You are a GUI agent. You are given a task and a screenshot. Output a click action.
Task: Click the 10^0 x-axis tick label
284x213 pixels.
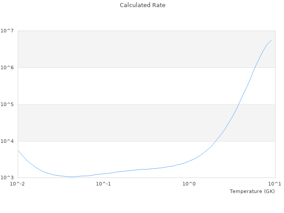pos(189,184)
